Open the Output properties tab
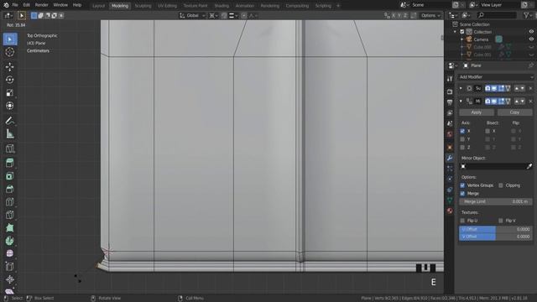The image size is (537, 302). click(x=450, y=102)
